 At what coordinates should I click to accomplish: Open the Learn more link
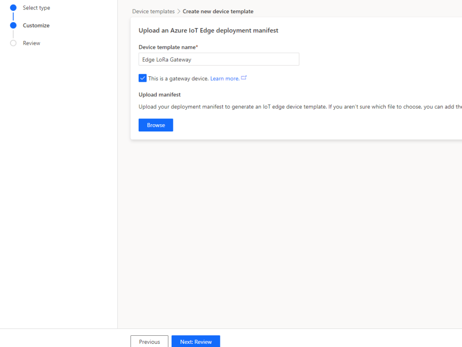(224, 79)
